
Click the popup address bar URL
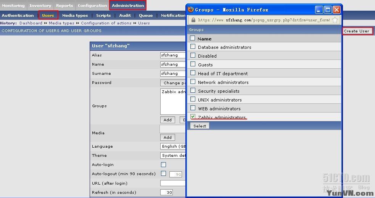[x=264, y=20]
